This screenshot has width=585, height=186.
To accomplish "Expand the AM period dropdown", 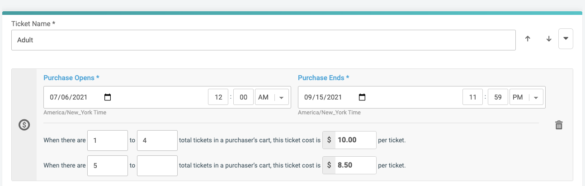I will pos(272,97).
